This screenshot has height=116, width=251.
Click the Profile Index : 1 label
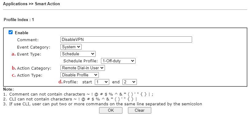[x=19, y=20]
